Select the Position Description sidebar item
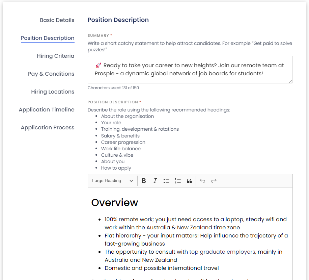309x280 pixels. click(48, 38)
